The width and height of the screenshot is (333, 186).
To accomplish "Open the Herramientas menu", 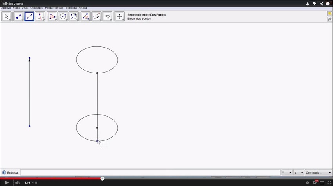I will coord(54,8).
